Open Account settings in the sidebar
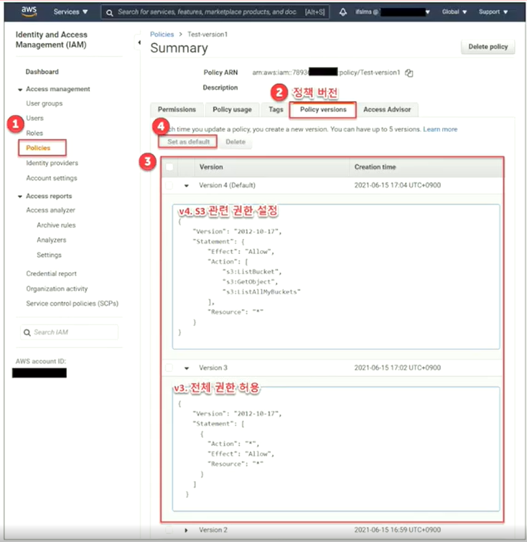The width and height of the screenshot is (527, 542). 52,178
